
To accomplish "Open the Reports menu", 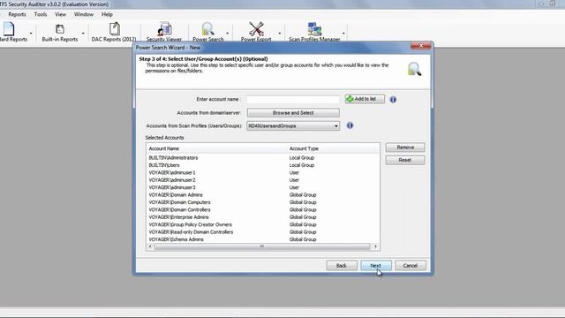I will (17, 14).
